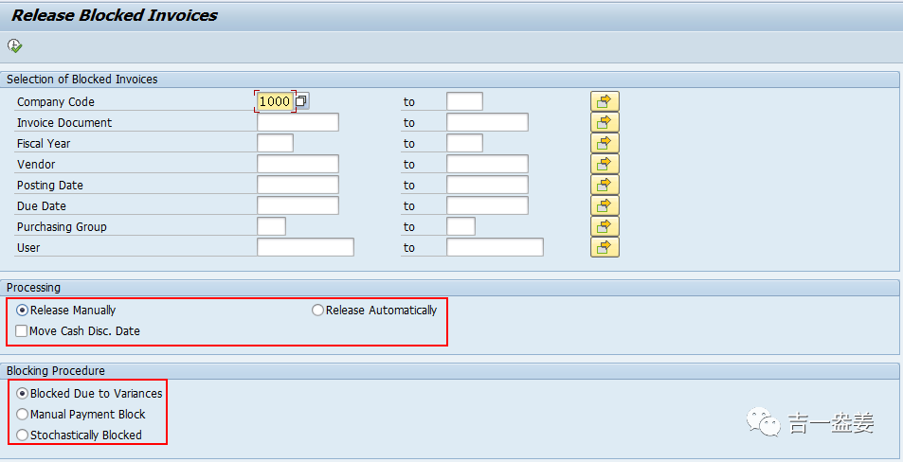
Task: Click Vendor 'to' field
Action: 487,164
